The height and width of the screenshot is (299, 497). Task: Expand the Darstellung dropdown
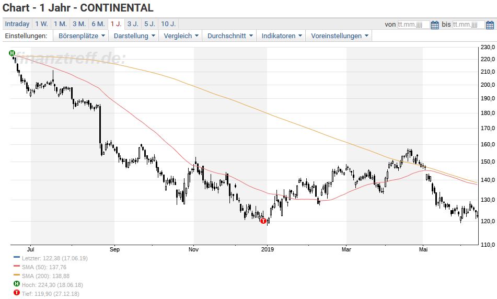click(134, 36)
